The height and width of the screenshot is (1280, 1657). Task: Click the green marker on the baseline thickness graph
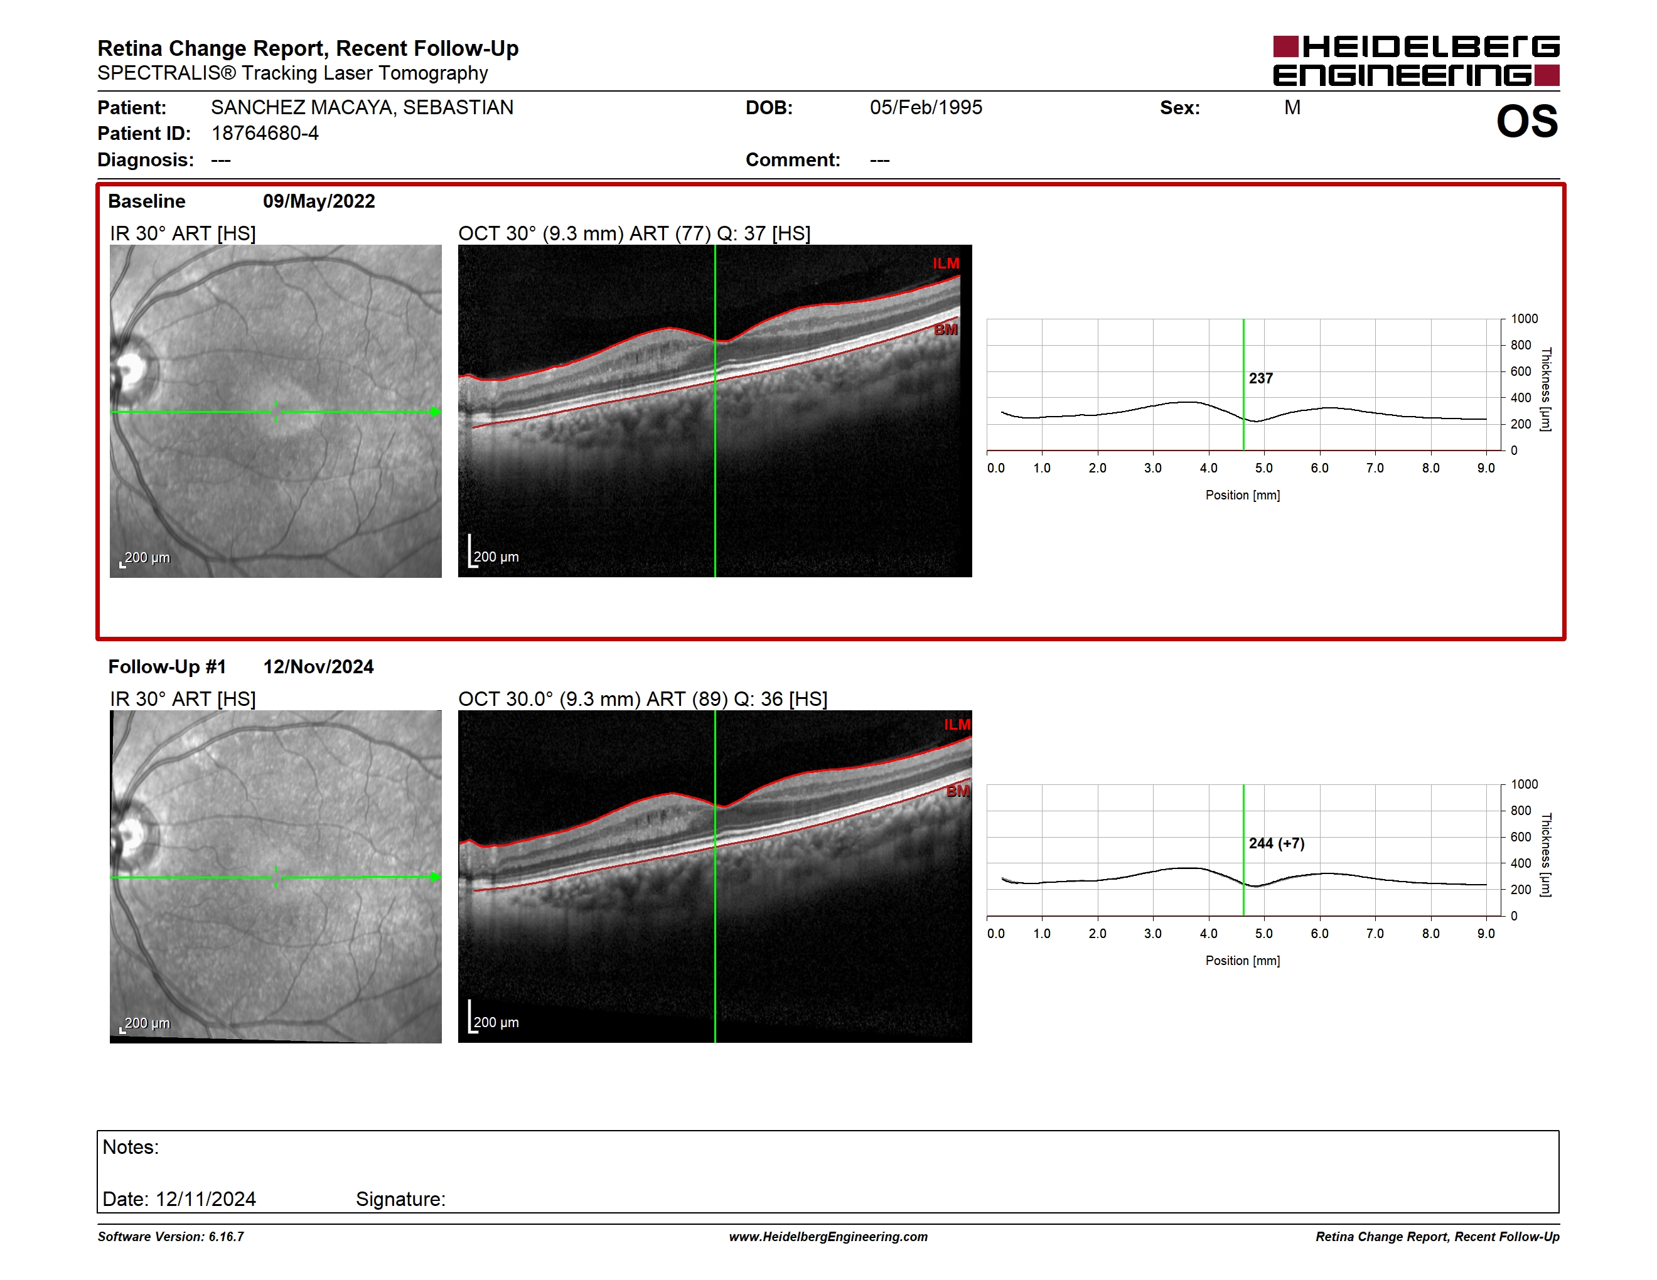(1243, 385)
